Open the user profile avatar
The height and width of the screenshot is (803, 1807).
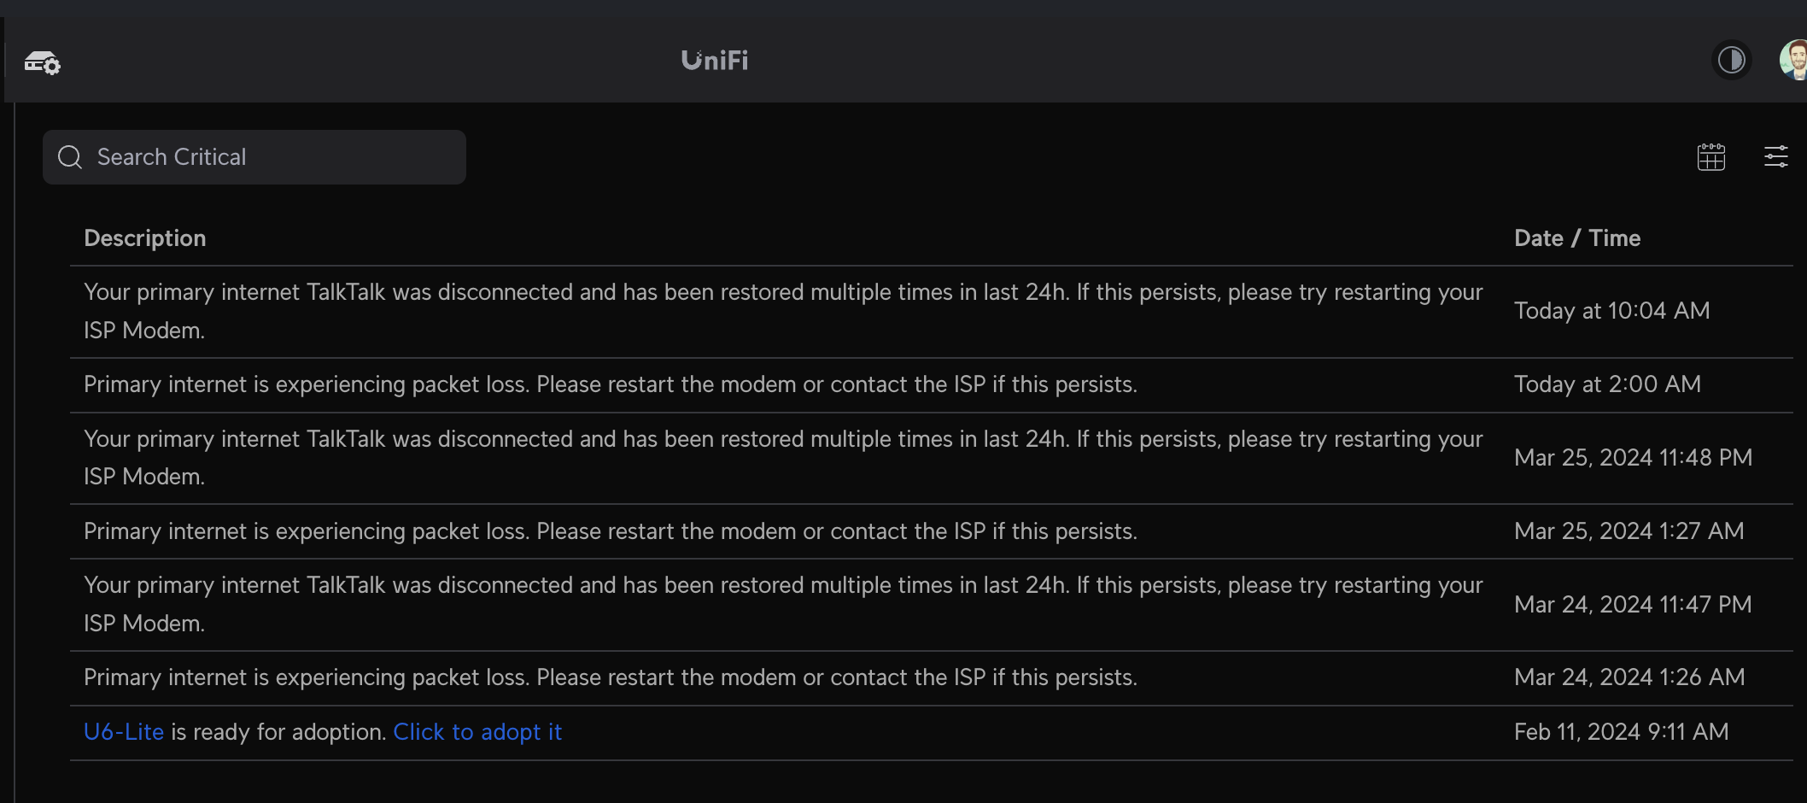point(1794,61)
